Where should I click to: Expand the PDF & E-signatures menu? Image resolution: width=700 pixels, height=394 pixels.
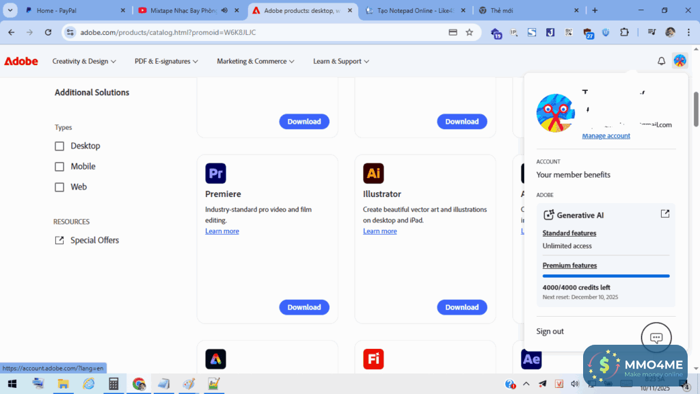coord(166,61)
